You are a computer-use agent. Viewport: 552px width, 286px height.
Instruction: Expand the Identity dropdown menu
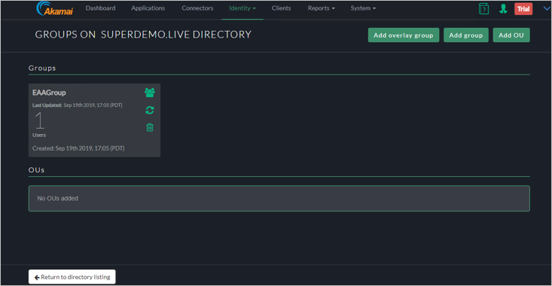[242, 8]
